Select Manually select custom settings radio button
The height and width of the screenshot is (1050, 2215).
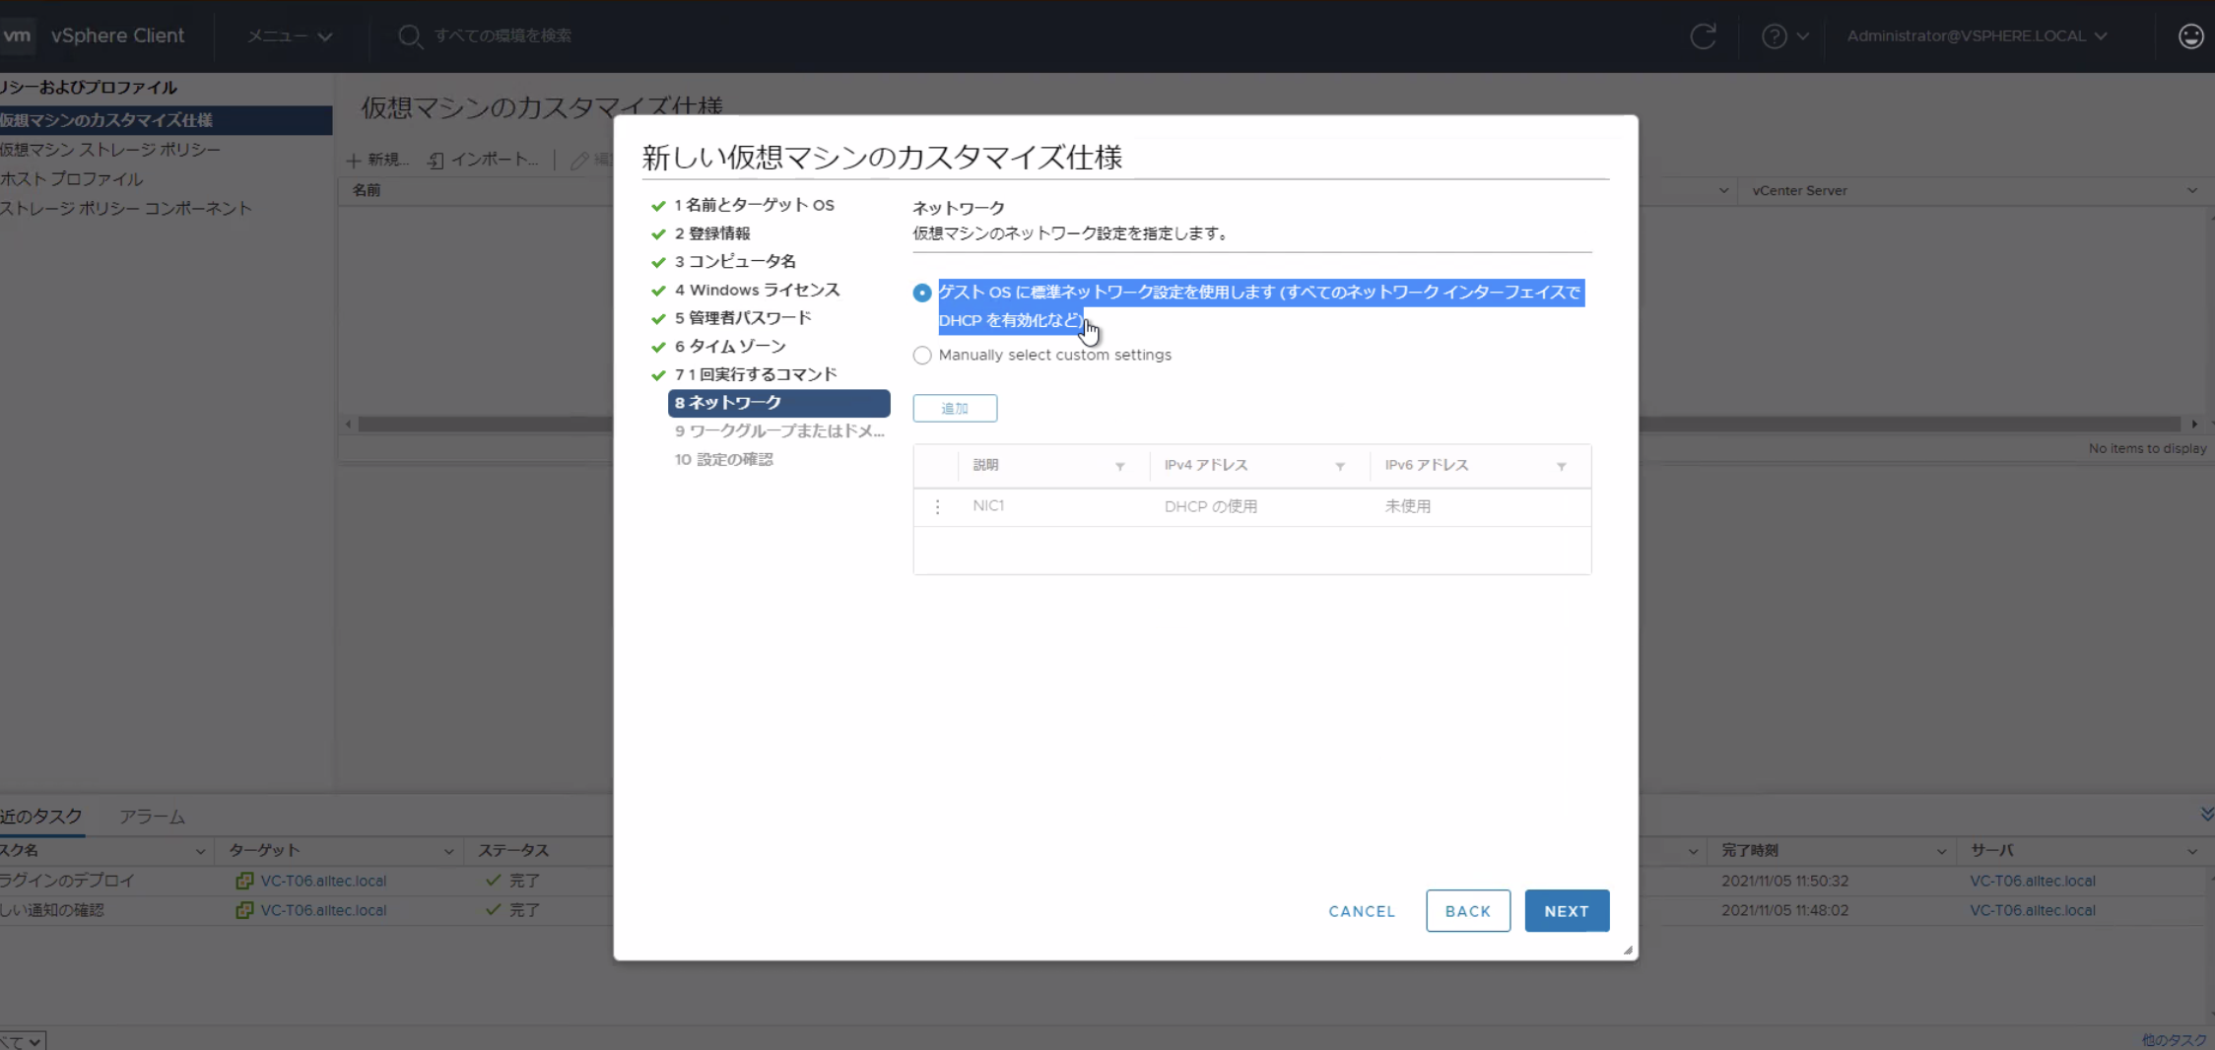[921, 355]
